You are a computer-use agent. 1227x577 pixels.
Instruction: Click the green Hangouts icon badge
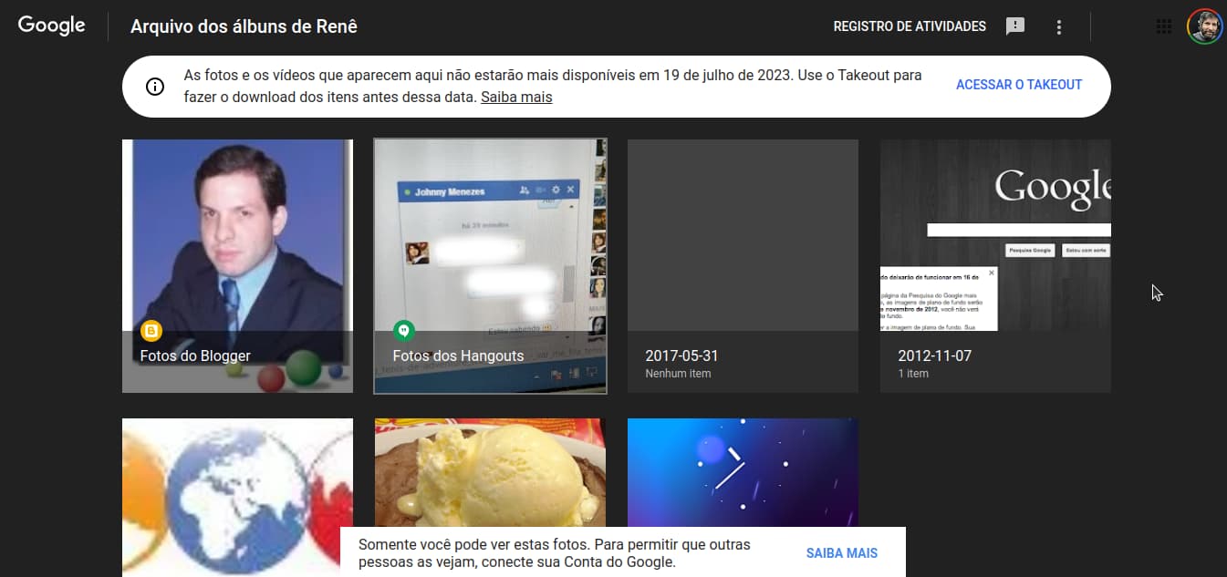coord(403,331)
